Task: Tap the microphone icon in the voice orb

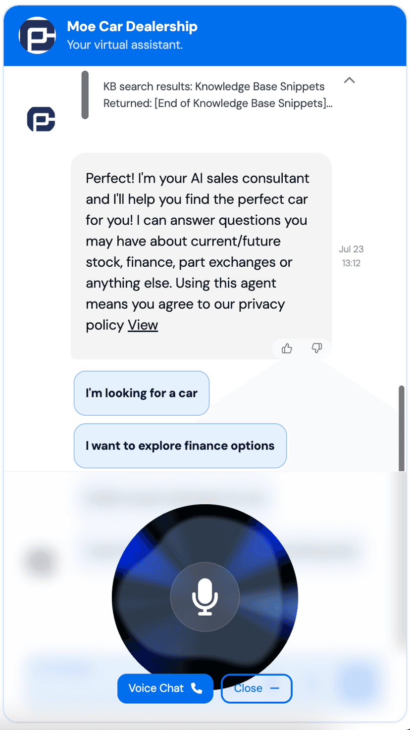Action: [205, 597]
